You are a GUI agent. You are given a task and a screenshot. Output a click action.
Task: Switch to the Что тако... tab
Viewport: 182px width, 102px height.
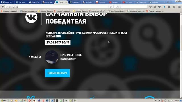pyautogui.click(x=128, y=2)
